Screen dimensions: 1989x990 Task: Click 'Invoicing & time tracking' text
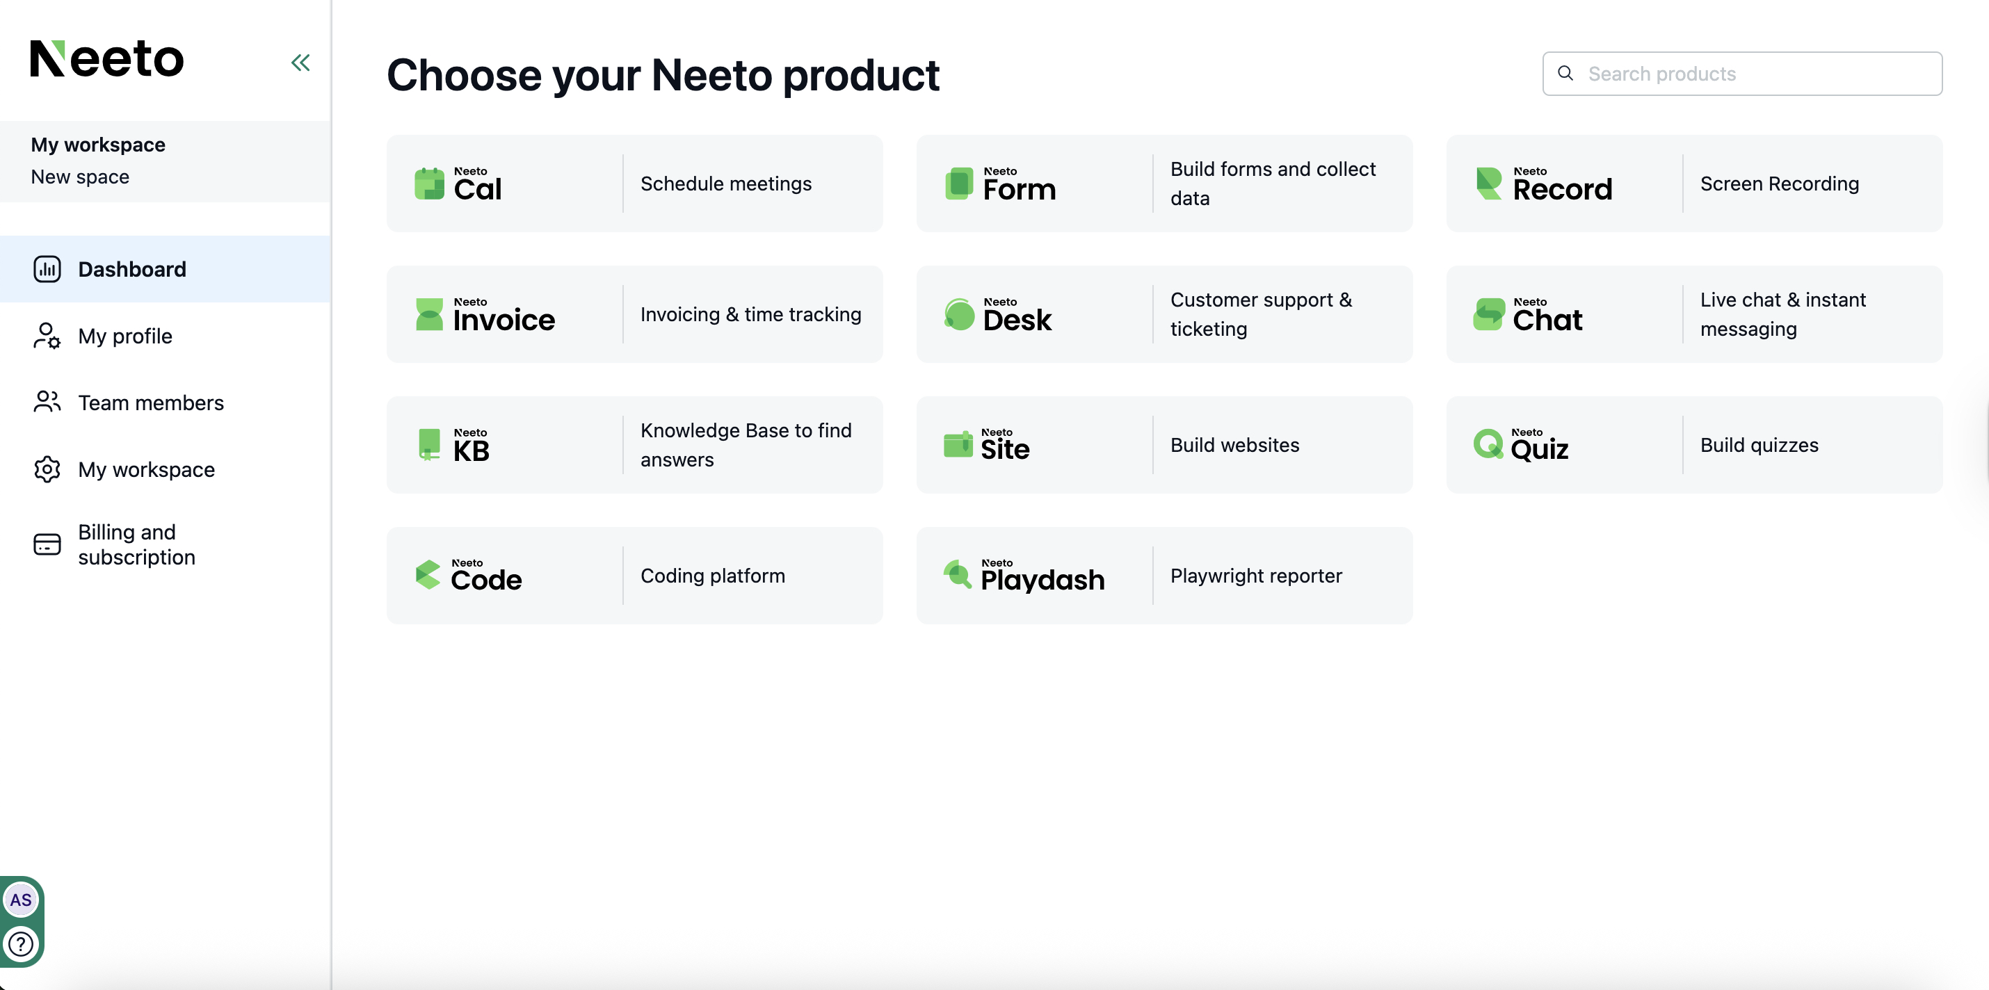click(750, 314)
